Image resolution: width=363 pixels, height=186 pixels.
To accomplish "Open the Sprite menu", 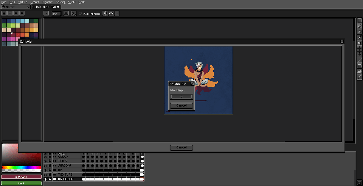I will (23, 2).
